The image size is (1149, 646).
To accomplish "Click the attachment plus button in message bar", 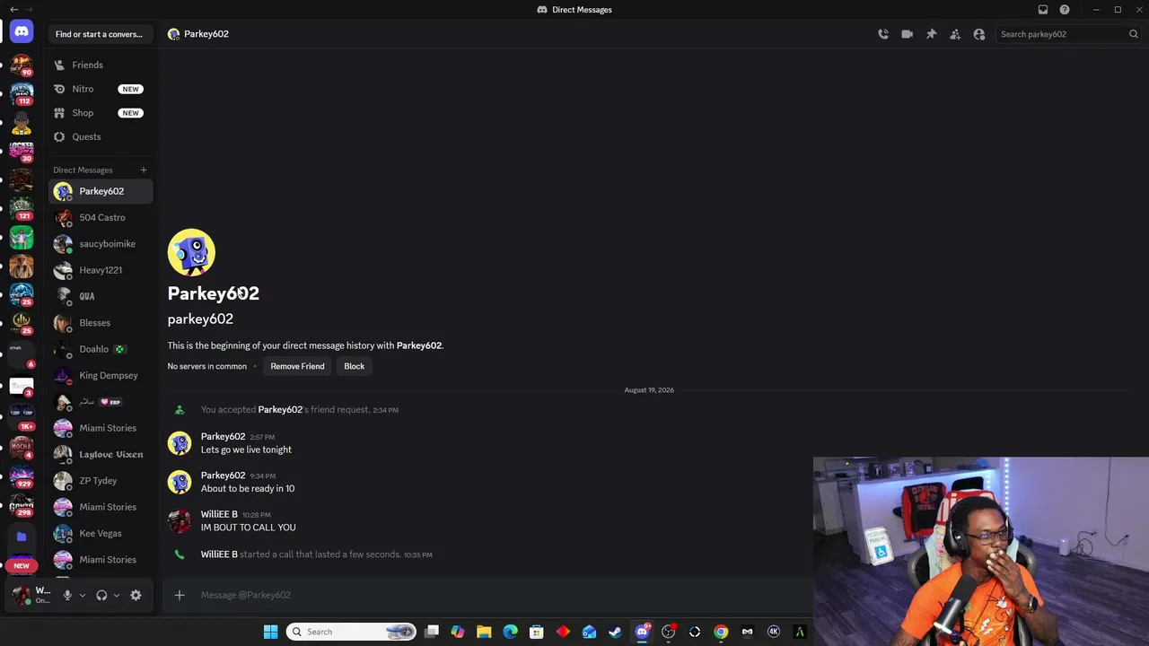I will pos(180,595).
